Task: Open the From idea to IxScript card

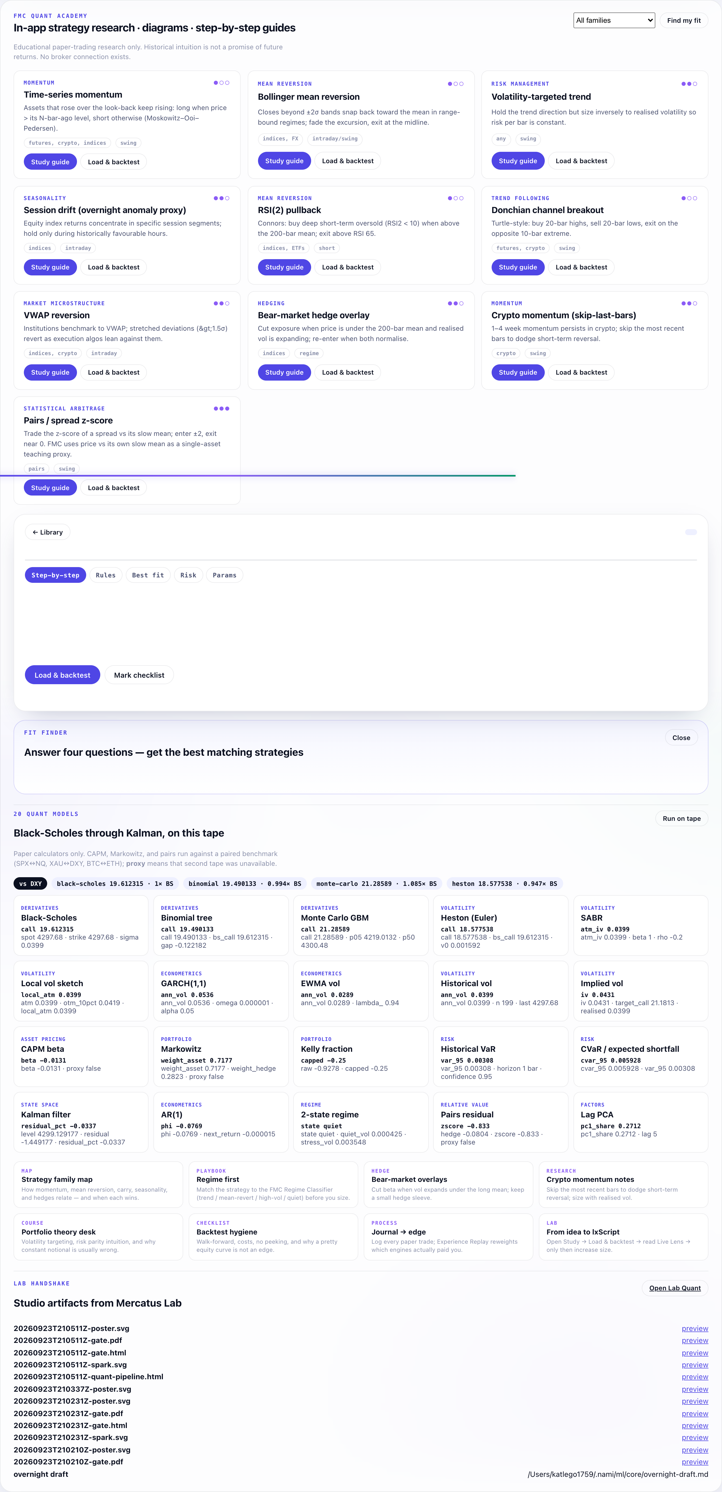Action: click(623, 1237)
